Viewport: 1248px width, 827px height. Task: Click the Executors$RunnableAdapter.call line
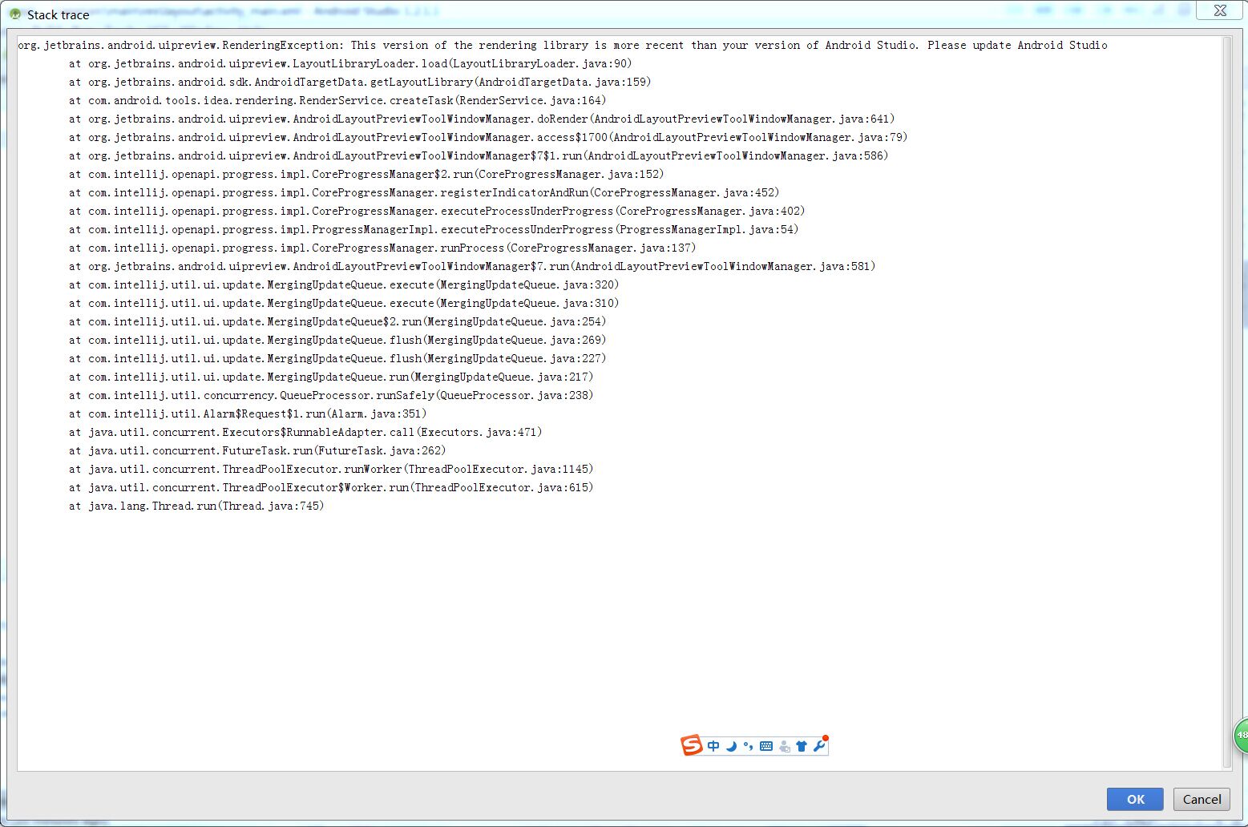click(x=305, y=432)
